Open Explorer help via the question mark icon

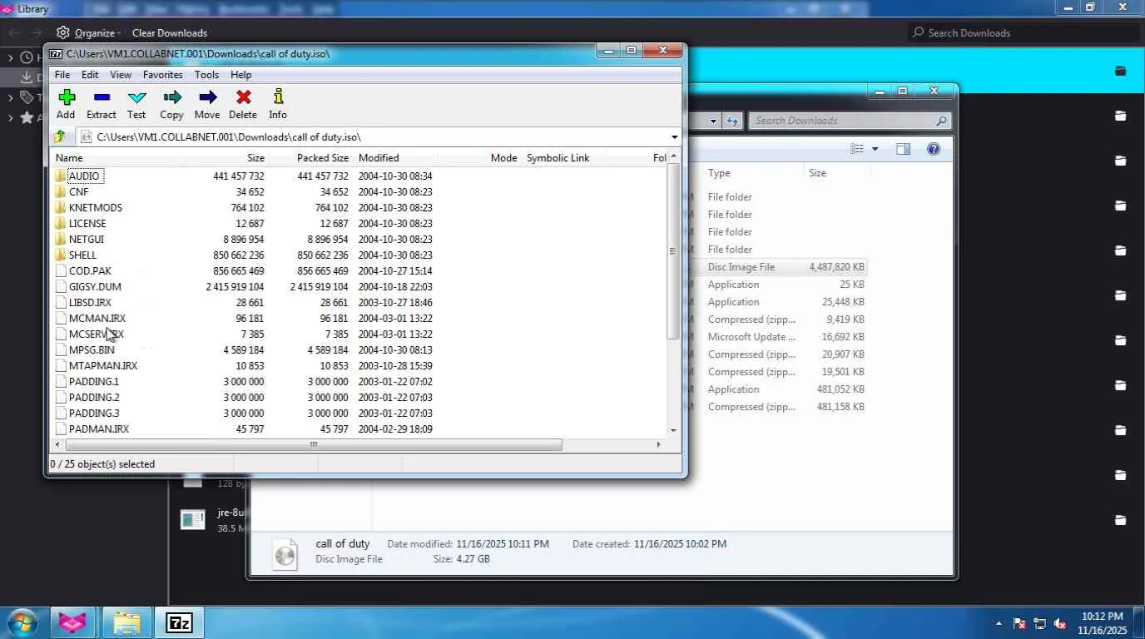[934, 149]
